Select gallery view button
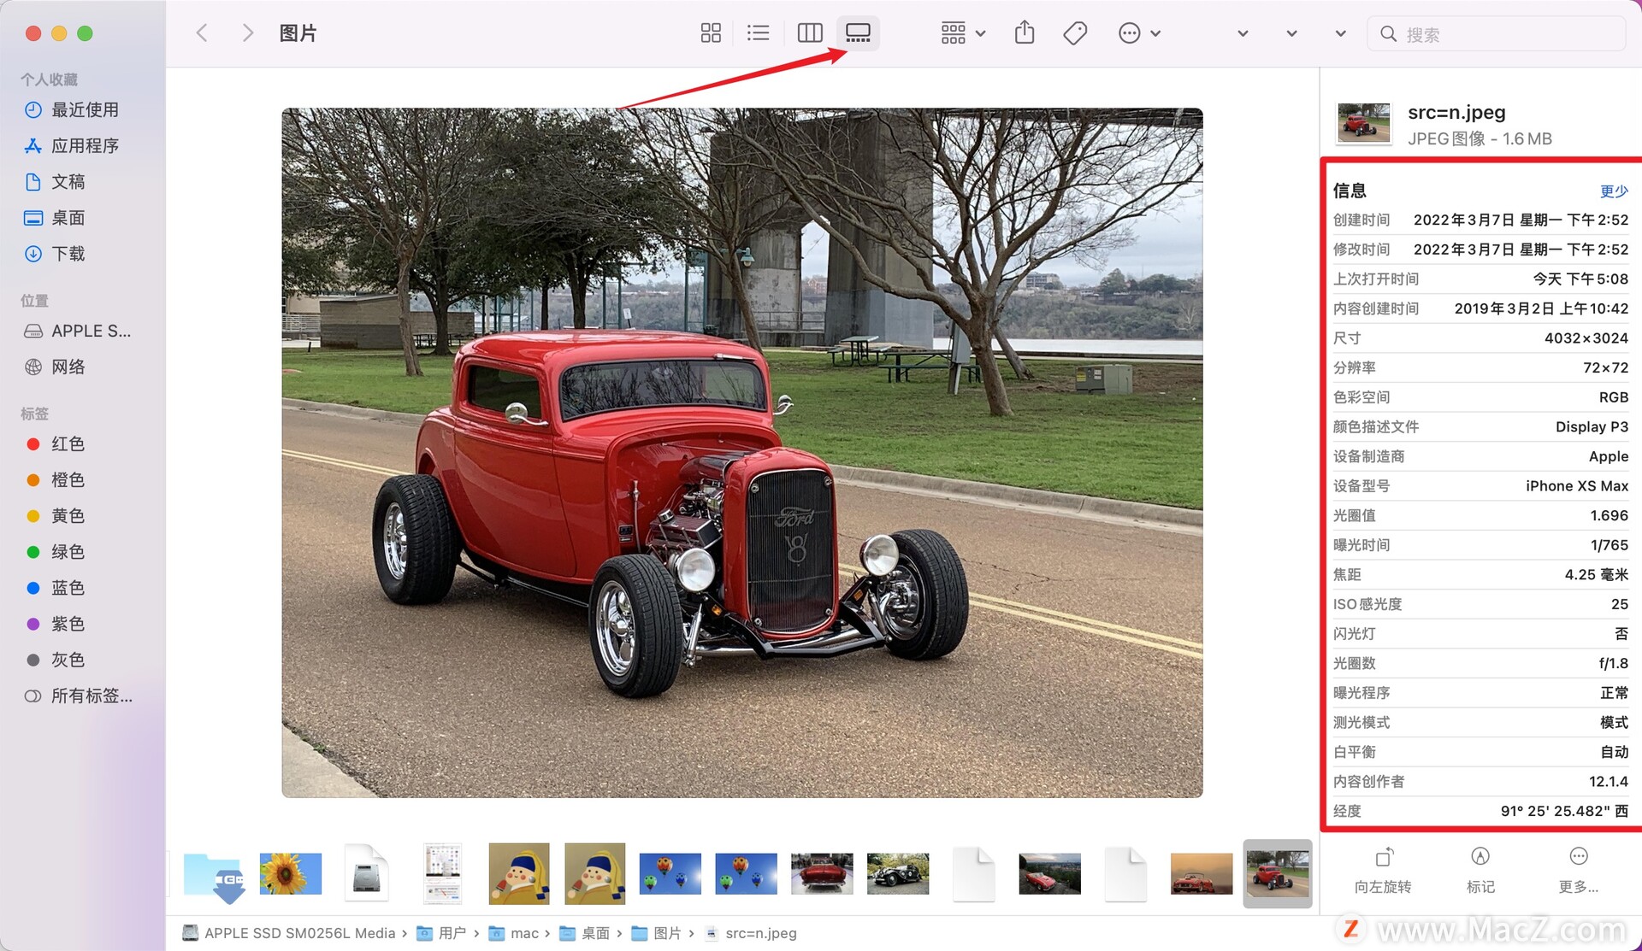This screenshot has height=951, width=1642. click(x=858, y=33)
